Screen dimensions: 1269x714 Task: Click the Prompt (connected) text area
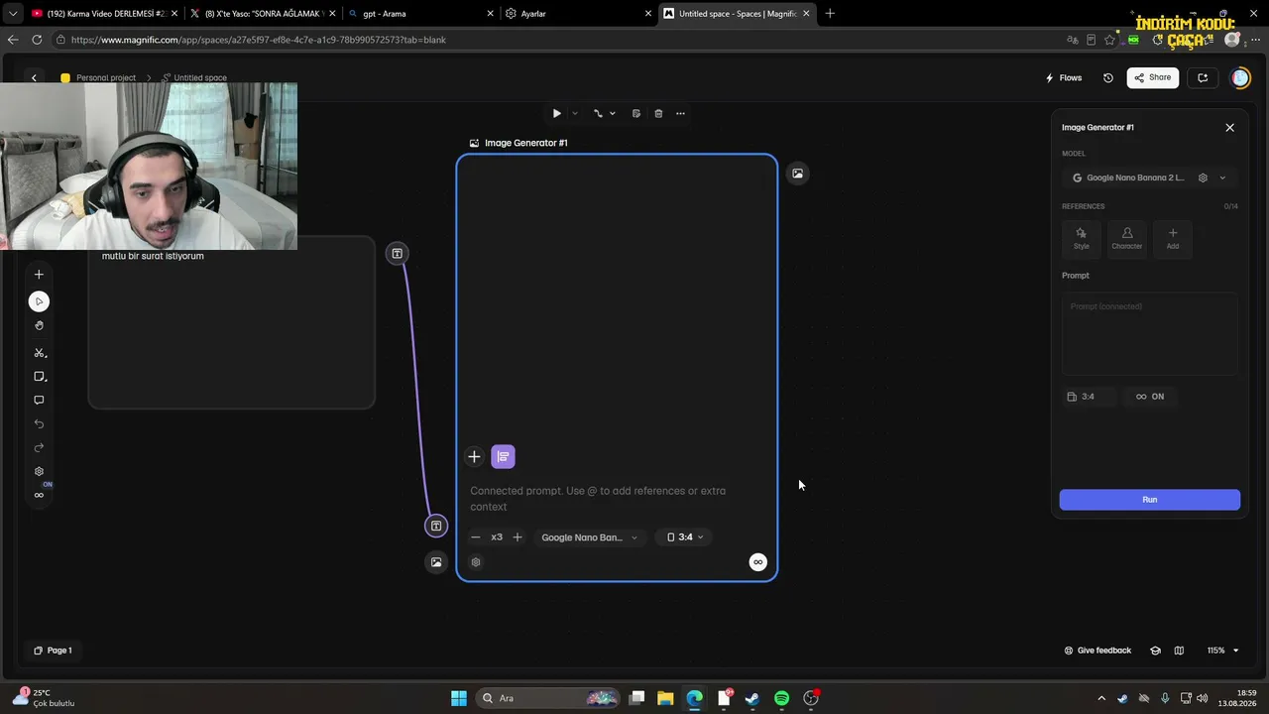pos(1150,334)
